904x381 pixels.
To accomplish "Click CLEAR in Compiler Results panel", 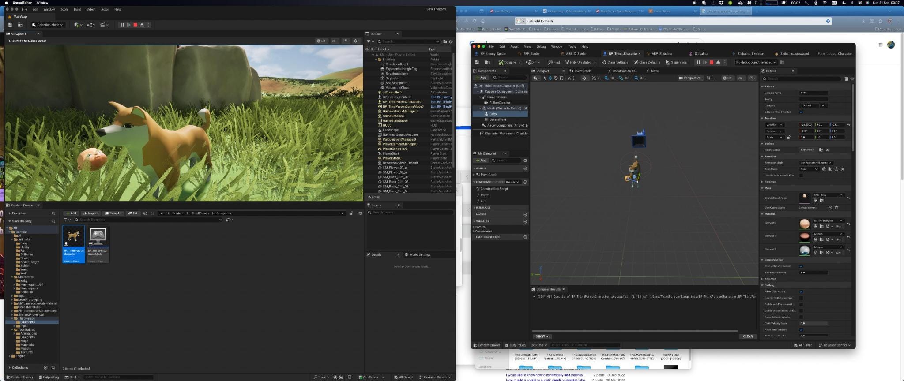I will tap(747, 336).
